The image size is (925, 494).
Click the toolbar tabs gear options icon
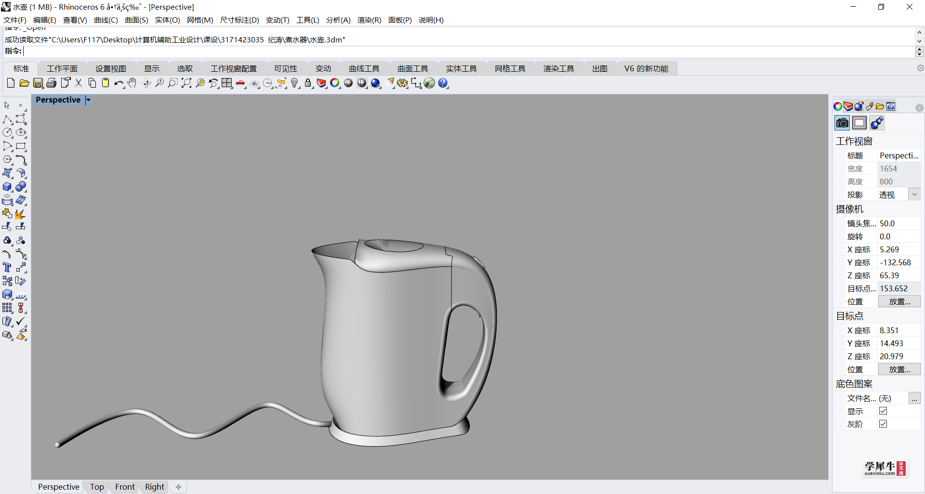920,68
